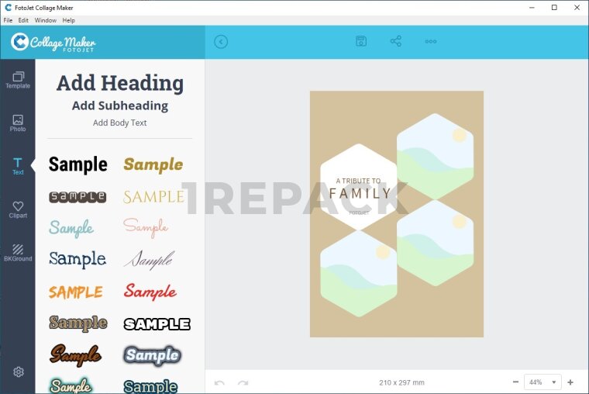Open settings gear in sidebar
The height and width of the screenshot is (394, 589).
click(x=19, y=372)
